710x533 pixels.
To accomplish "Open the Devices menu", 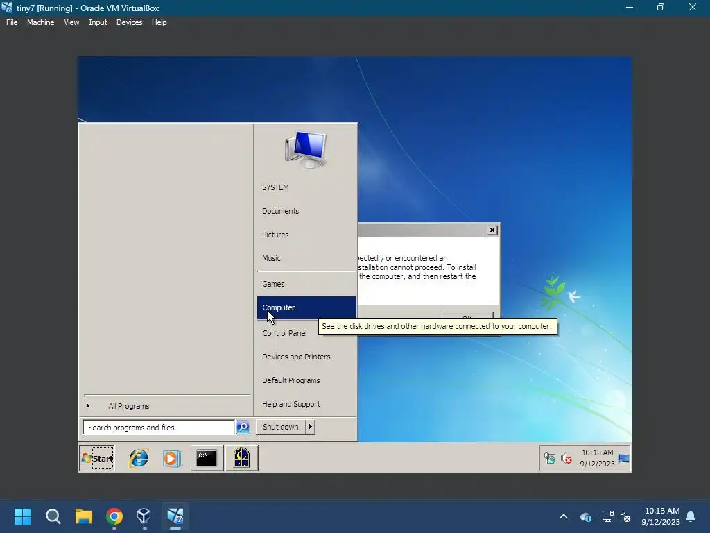I will 129,22.
